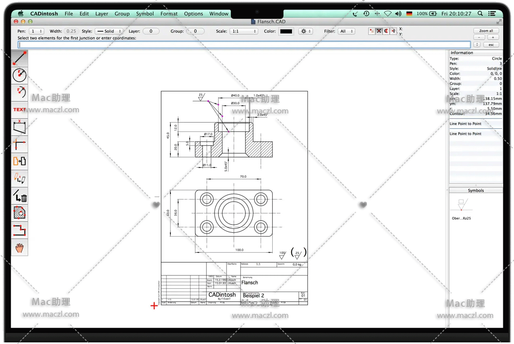Image resolution: width=514 pixels, height=344 pixels.
Task: Open the Symbol menu
Action: pyautogui.click(x=145, y=14)
